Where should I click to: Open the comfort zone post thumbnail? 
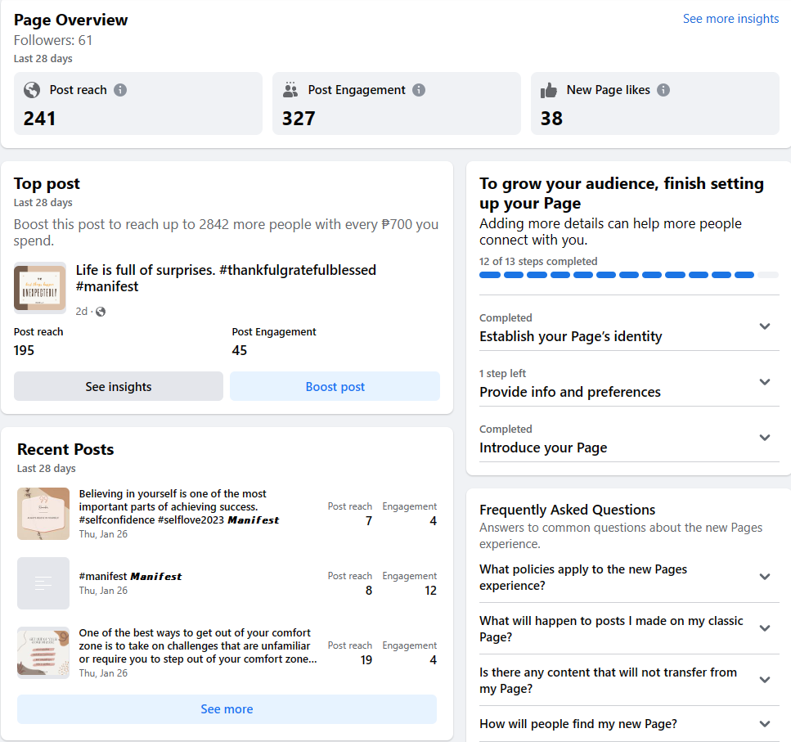(x=43, y=653)
